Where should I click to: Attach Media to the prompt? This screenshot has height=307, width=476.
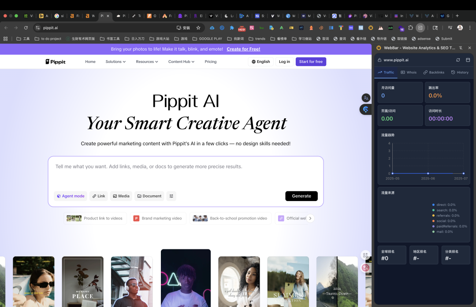click(121, 196)
